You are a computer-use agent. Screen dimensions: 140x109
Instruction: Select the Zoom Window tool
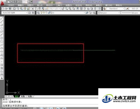click(70, 9)
